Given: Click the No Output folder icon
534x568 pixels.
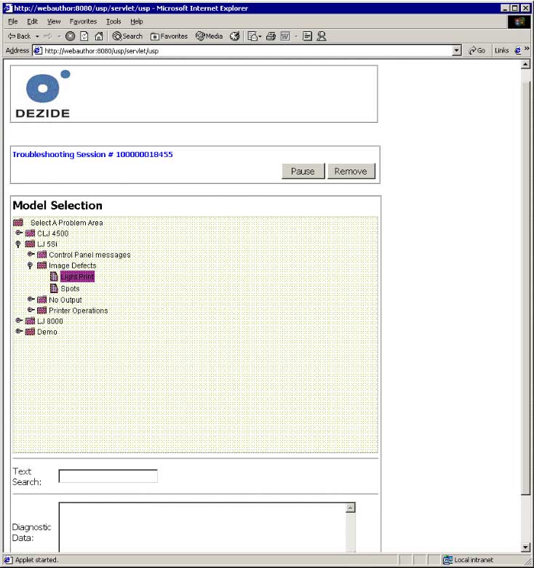Looking at the screenshot, I should pos(42,300).
